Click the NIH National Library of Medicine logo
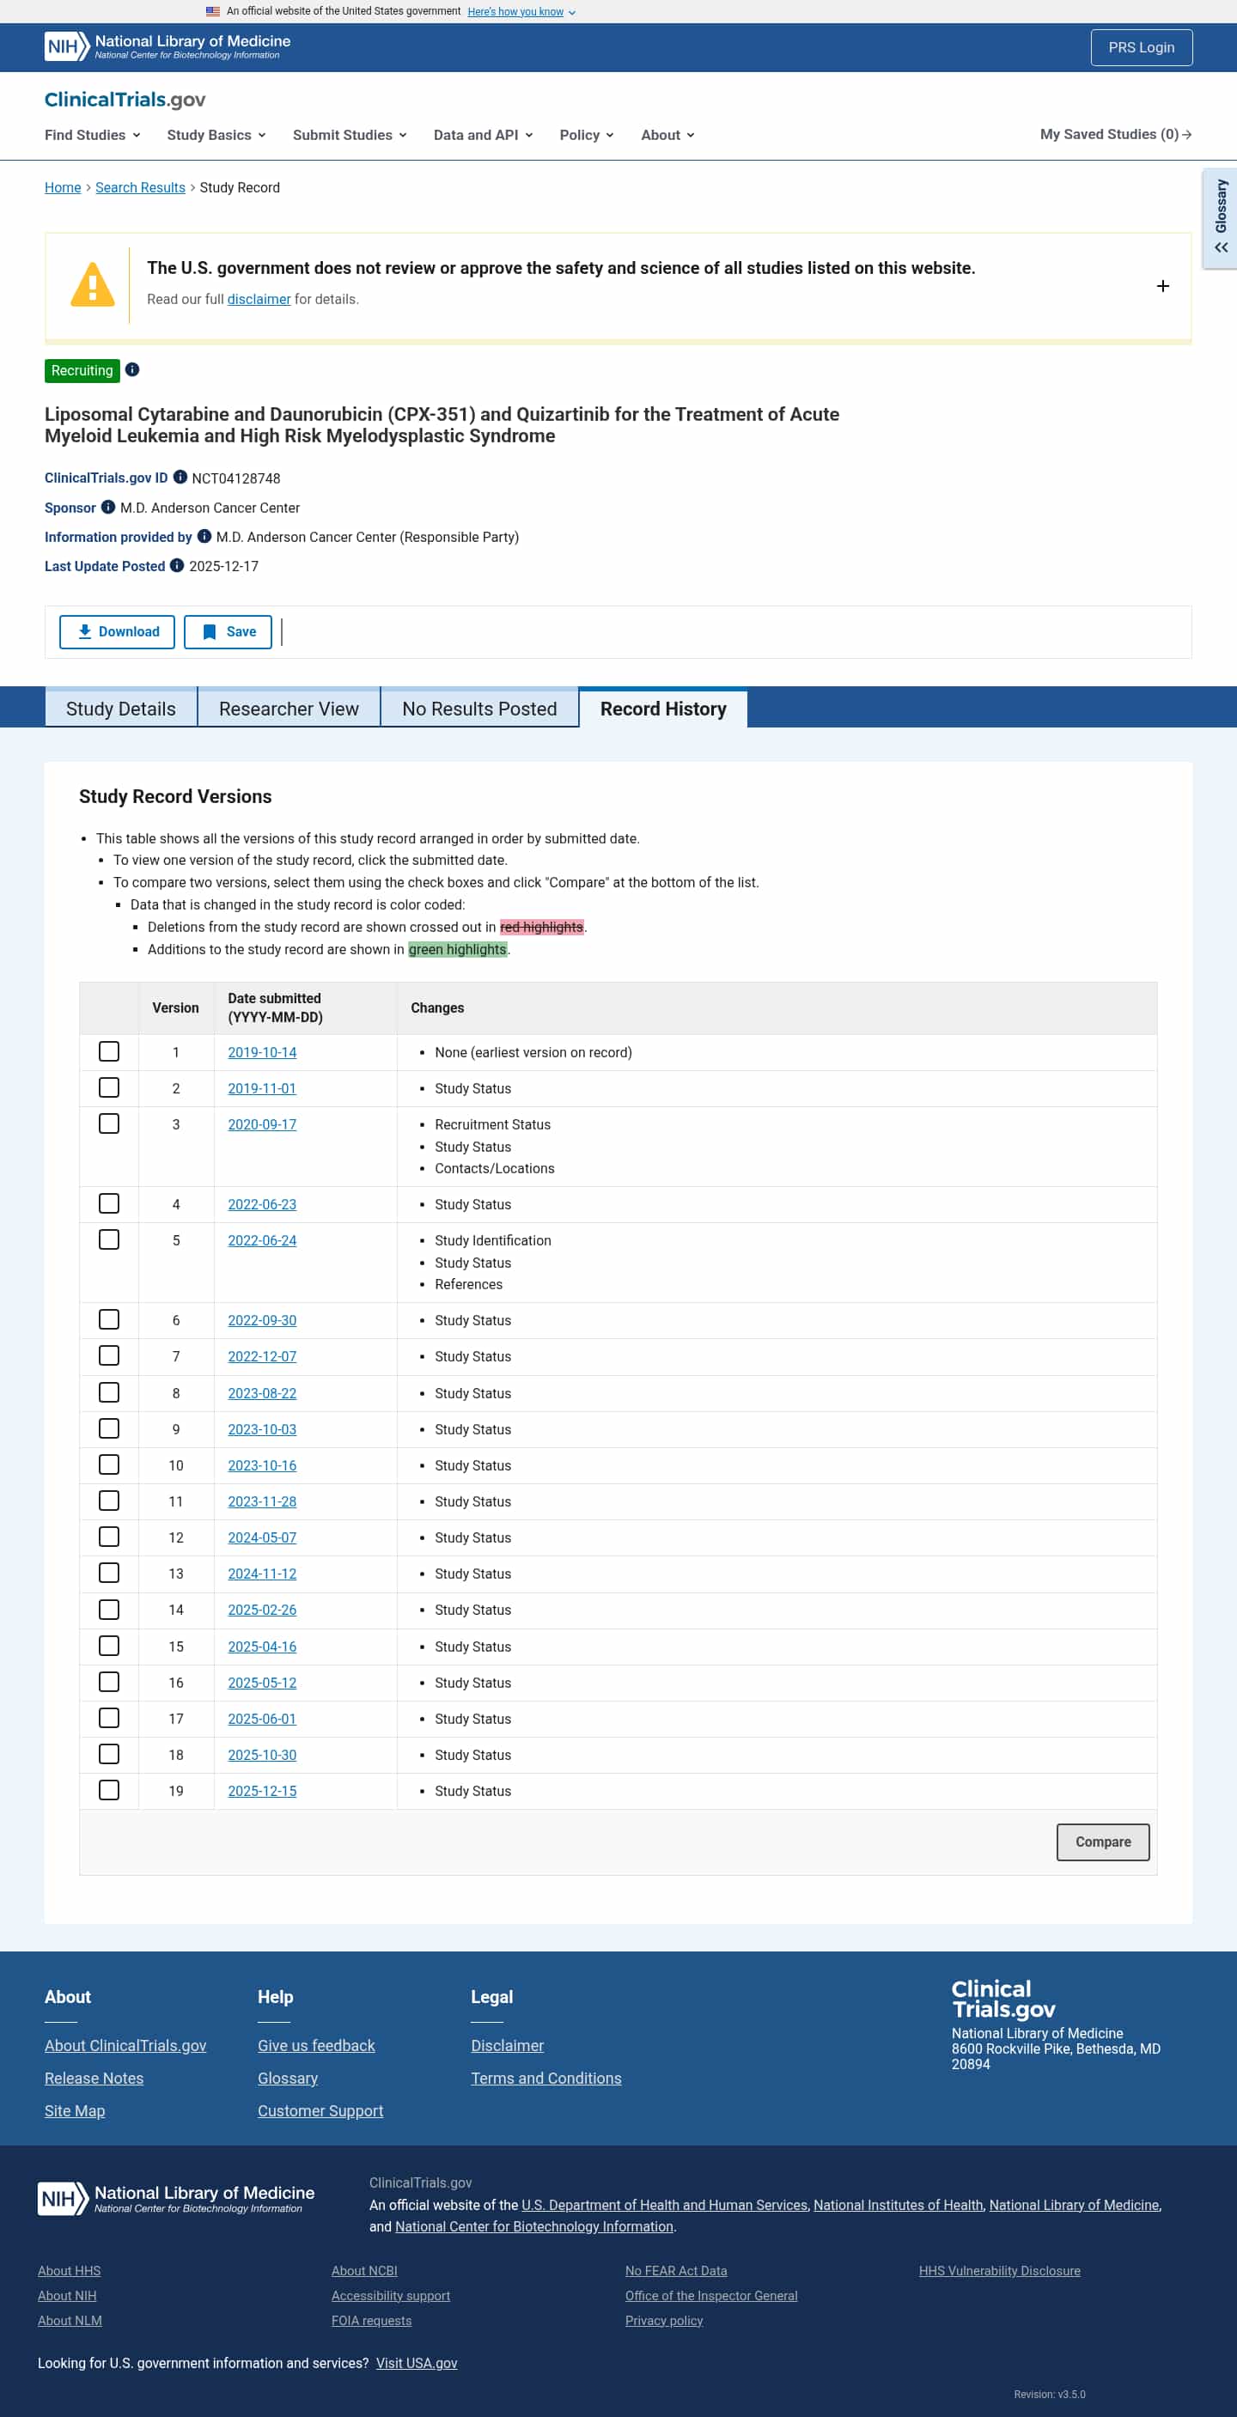Screen dimensions: 1237x2417 (167, 47)
